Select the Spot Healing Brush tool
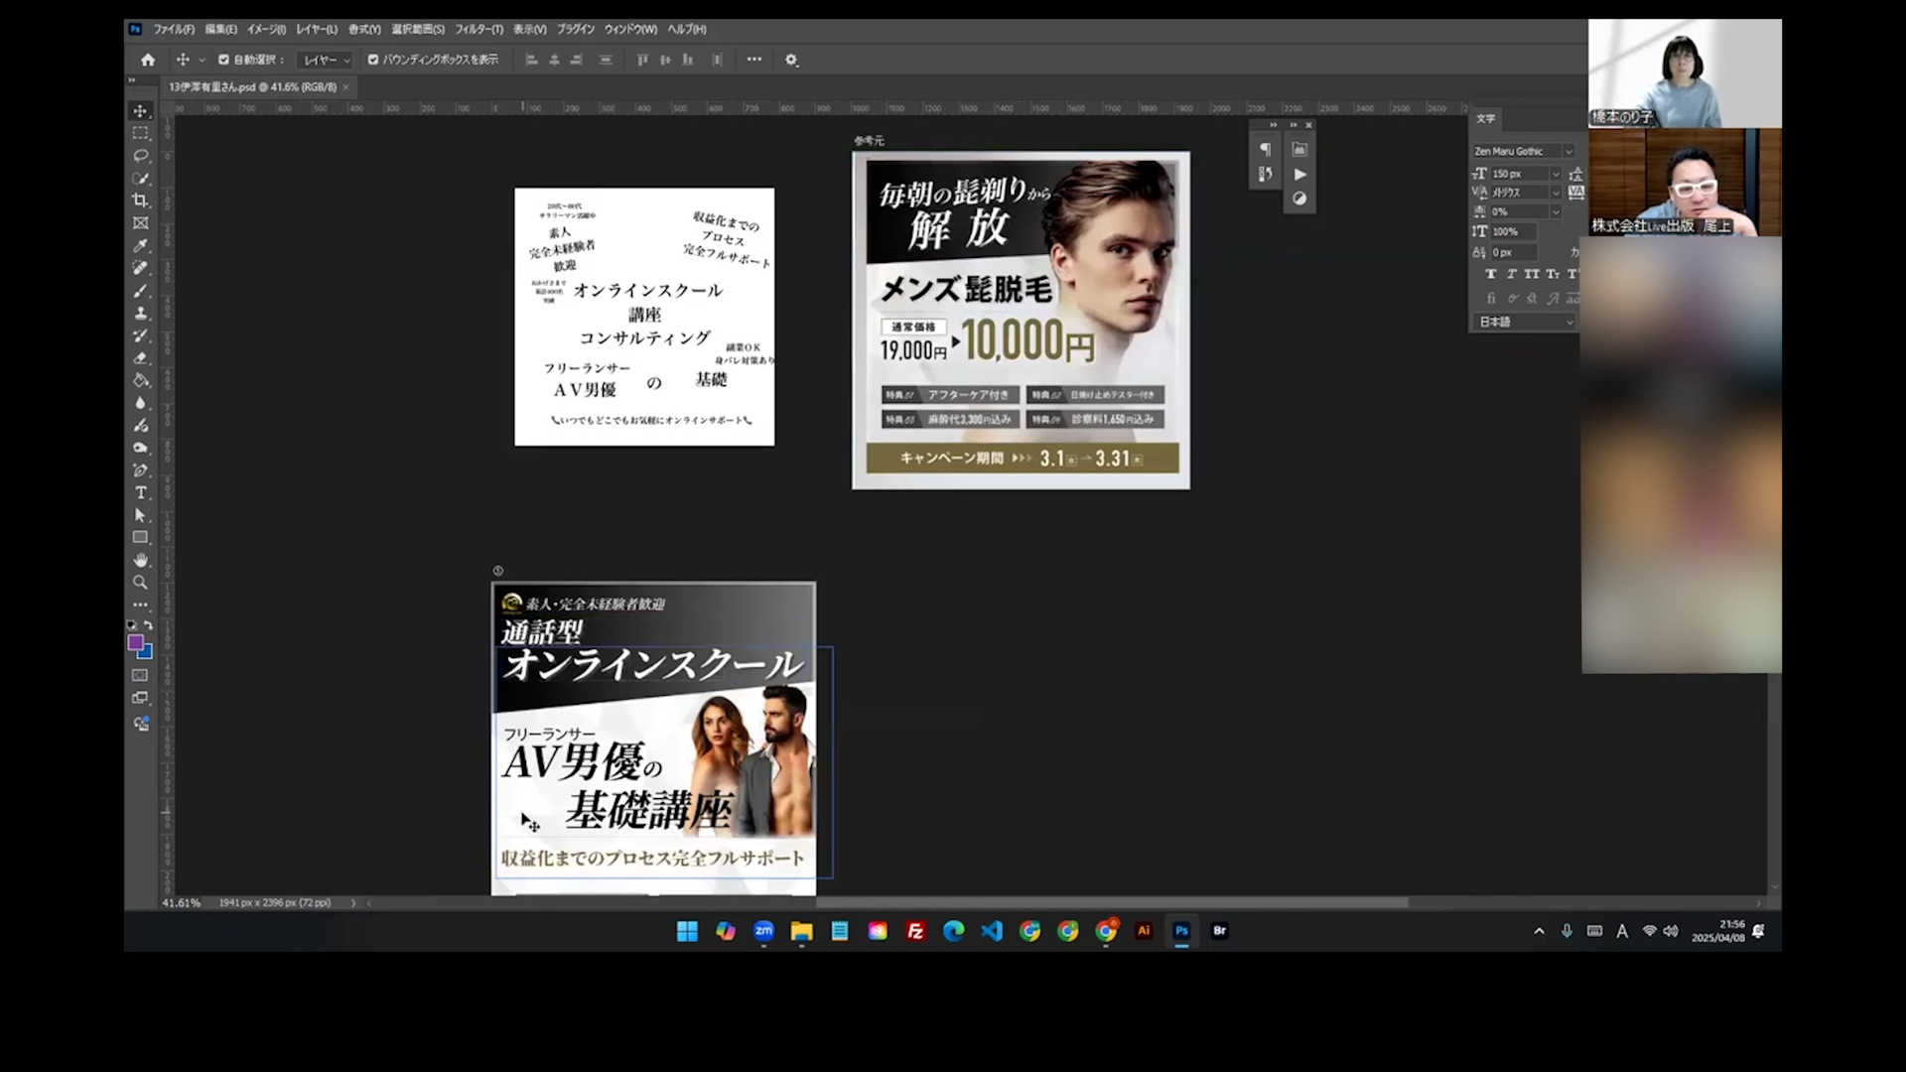This screenshot has width=1906, height=1072. pyautogui.click(x=140, y=268)
